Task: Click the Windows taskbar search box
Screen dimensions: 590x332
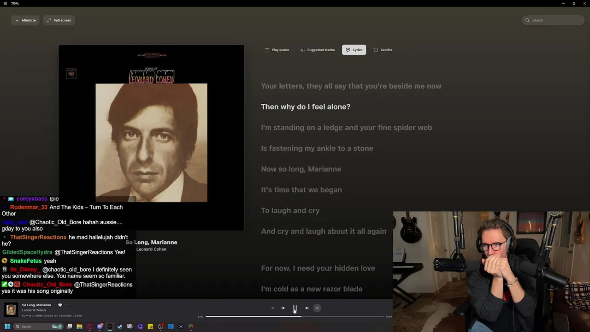Action: (37, 326)
